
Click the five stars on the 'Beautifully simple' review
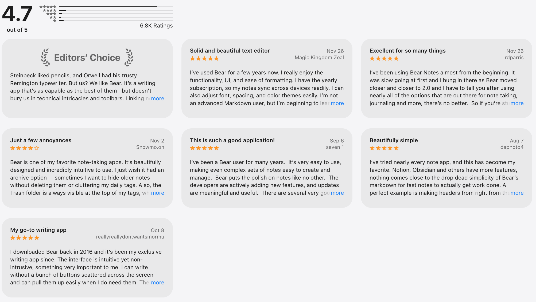384,148
